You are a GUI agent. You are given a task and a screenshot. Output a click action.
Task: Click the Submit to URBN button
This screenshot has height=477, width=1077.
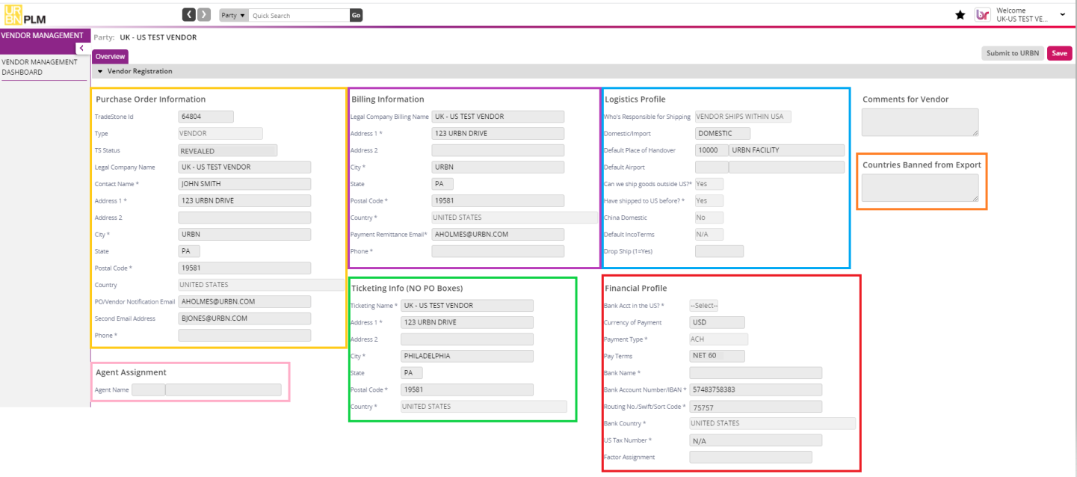(1013, 53)
